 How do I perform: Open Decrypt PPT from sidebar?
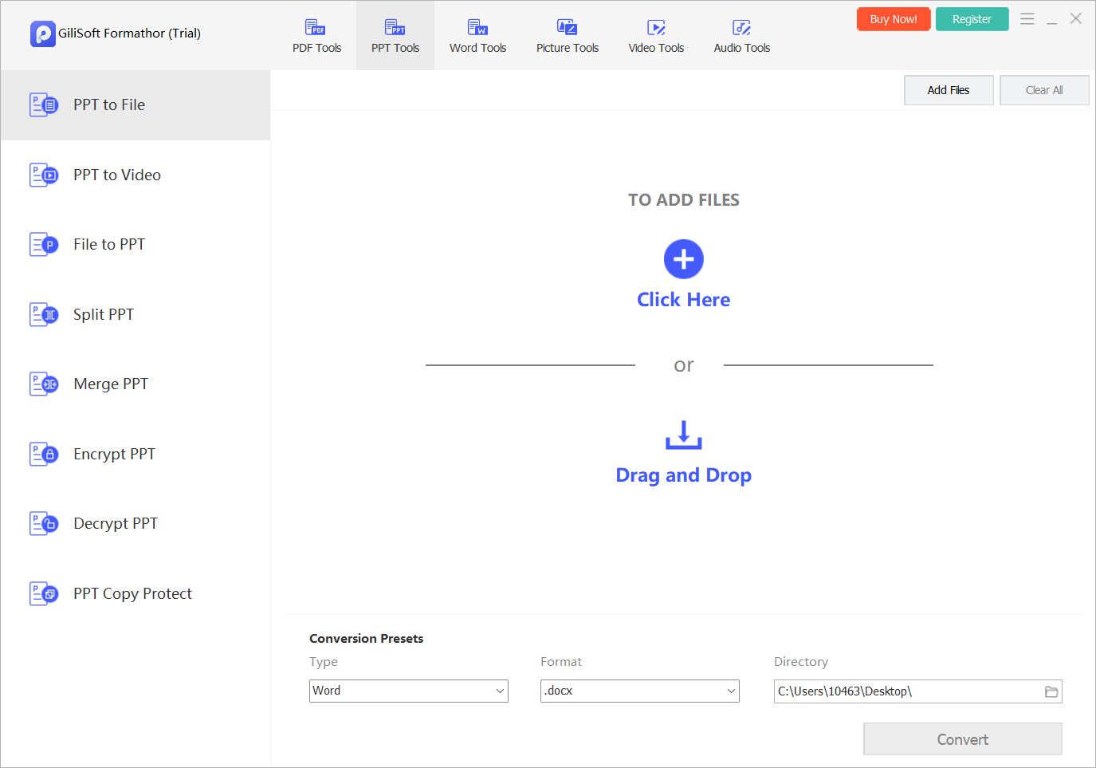[x=136, y=523]
